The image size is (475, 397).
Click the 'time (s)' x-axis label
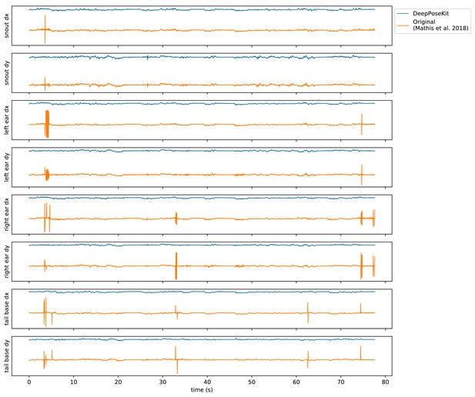pyautogui.click(x=202, y=390)
